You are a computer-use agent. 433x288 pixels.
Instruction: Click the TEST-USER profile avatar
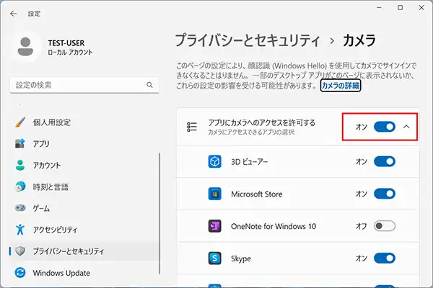[x=25, y=47]
